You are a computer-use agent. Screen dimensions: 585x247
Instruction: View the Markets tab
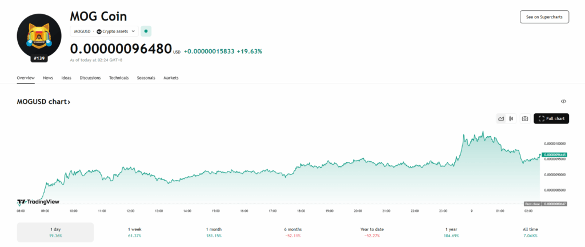click(x=171, y=78)
